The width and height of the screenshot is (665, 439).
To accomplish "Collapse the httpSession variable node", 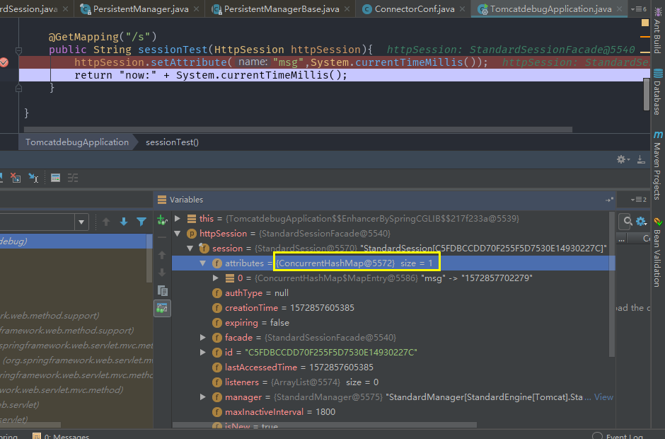I will pos(178,234).
